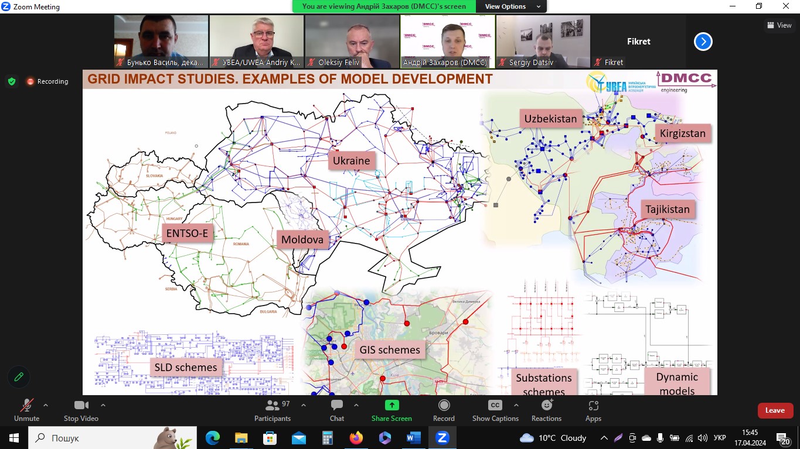Click the ENTSO-E label on slide

(187, 234)
